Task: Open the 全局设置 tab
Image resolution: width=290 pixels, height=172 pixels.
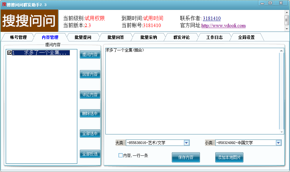Action: click(246, 37)
